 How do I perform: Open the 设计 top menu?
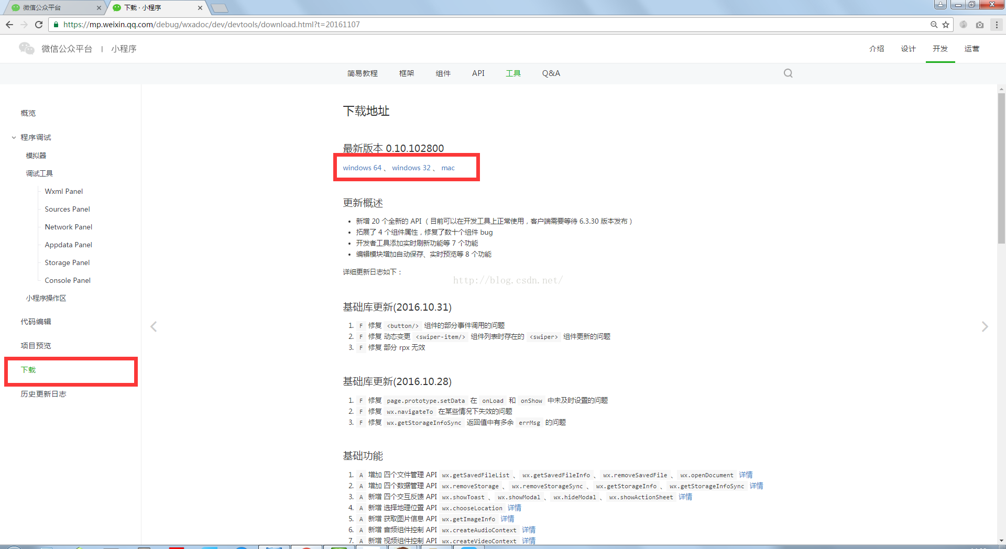[x=908, y=49]
